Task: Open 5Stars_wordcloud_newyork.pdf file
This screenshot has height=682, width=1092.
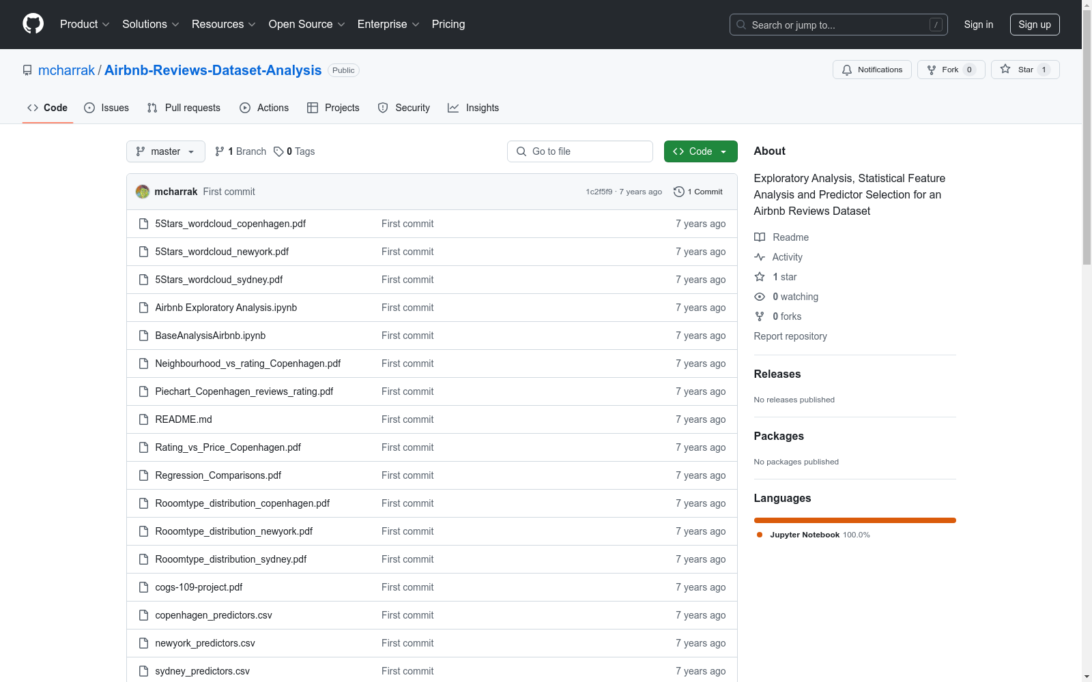Action: [x=222, y=252]
